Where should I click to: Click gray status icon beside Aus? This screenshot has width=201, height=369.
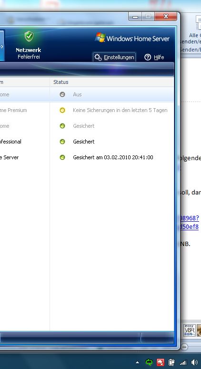62,94
